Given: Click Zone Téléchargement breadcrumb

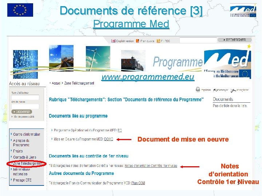Looking at the screenshot, I should [79, 83].
